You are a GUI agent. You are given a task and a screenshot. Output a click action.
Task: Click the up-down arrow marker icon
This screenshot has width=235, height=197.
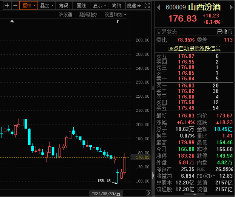pyautogui.click(x=117, y=22)
